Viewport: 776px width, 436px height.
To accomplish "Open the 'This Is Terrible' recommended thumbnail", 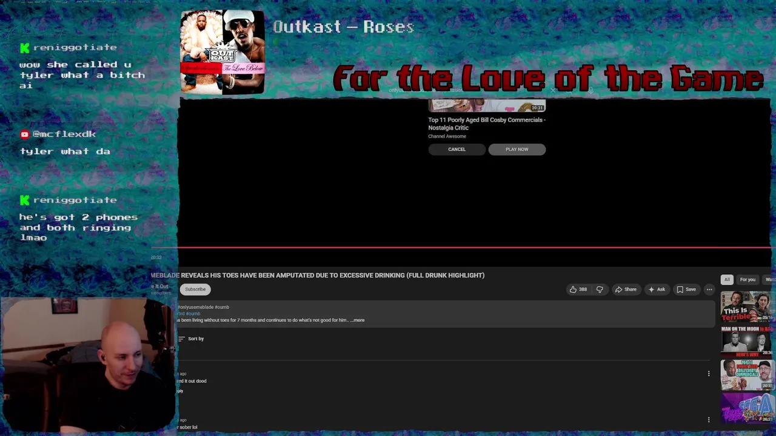I will 747,307.
